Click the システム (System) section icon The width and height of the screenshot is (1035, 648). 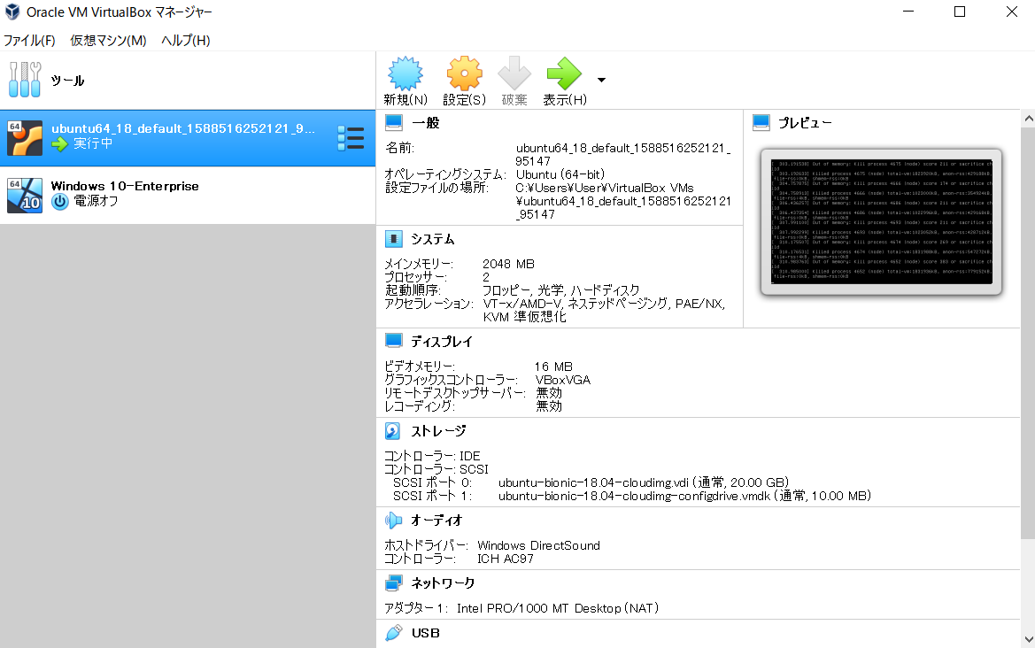coord(392,238)
